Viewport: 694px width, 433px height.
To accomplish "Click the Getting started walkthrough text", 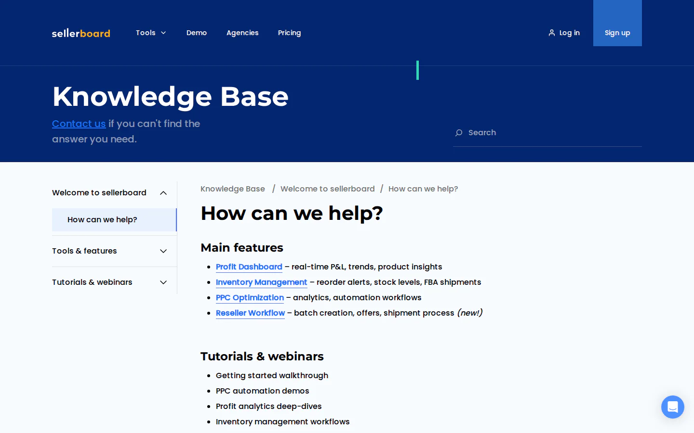I will 272,375.
